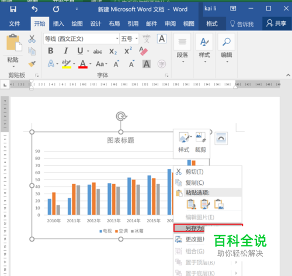Apply text effects with the outlined A icon
292x276 pixels.
click(51, 64)
